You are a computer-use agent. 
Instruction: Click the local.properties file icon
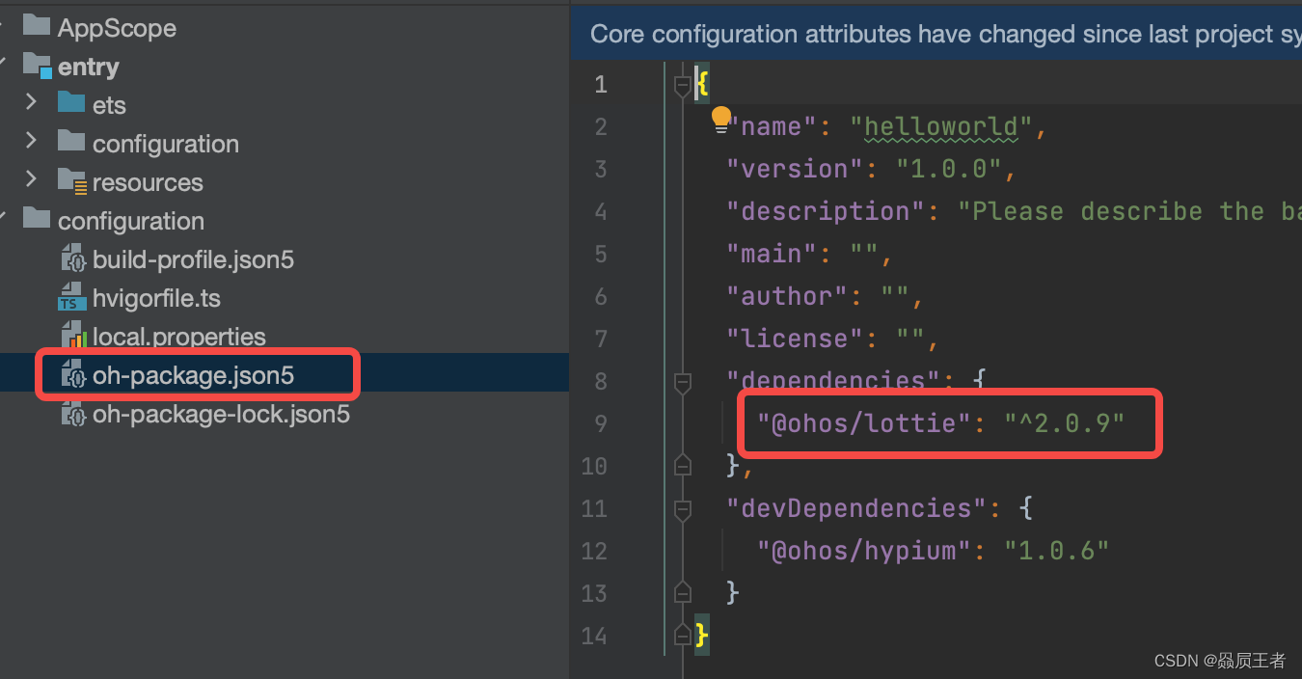(x=74, y=336)
